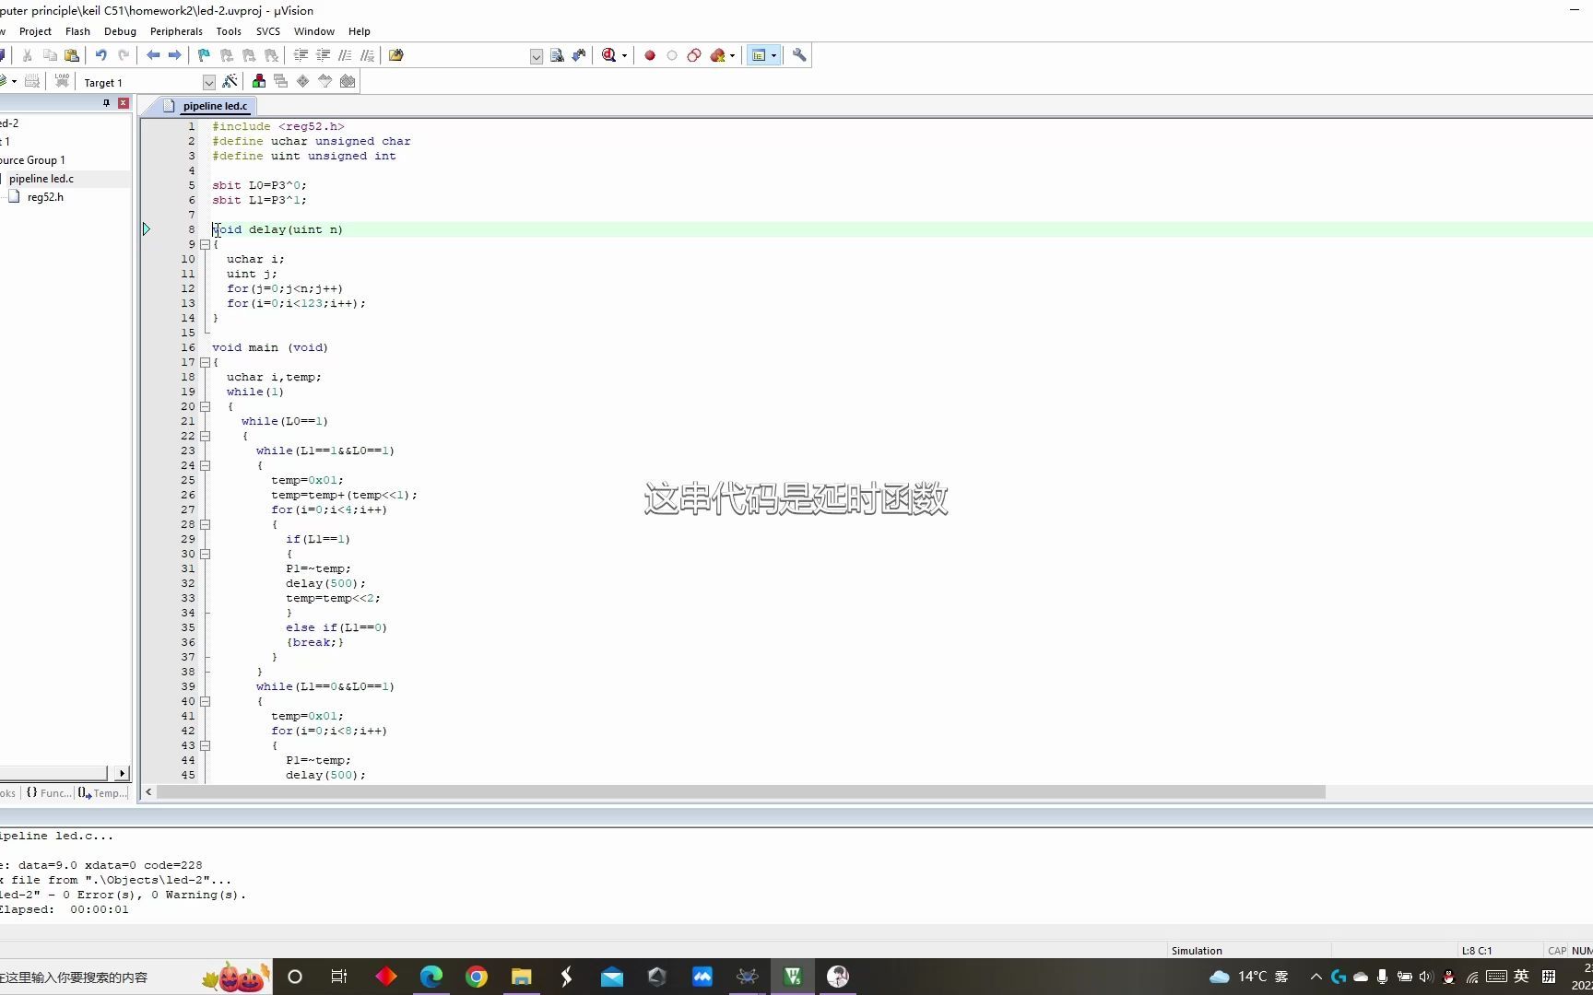Click the Redo arrow icon
The height and width of the screenshot is (995, 1593).
coord(123,55)
